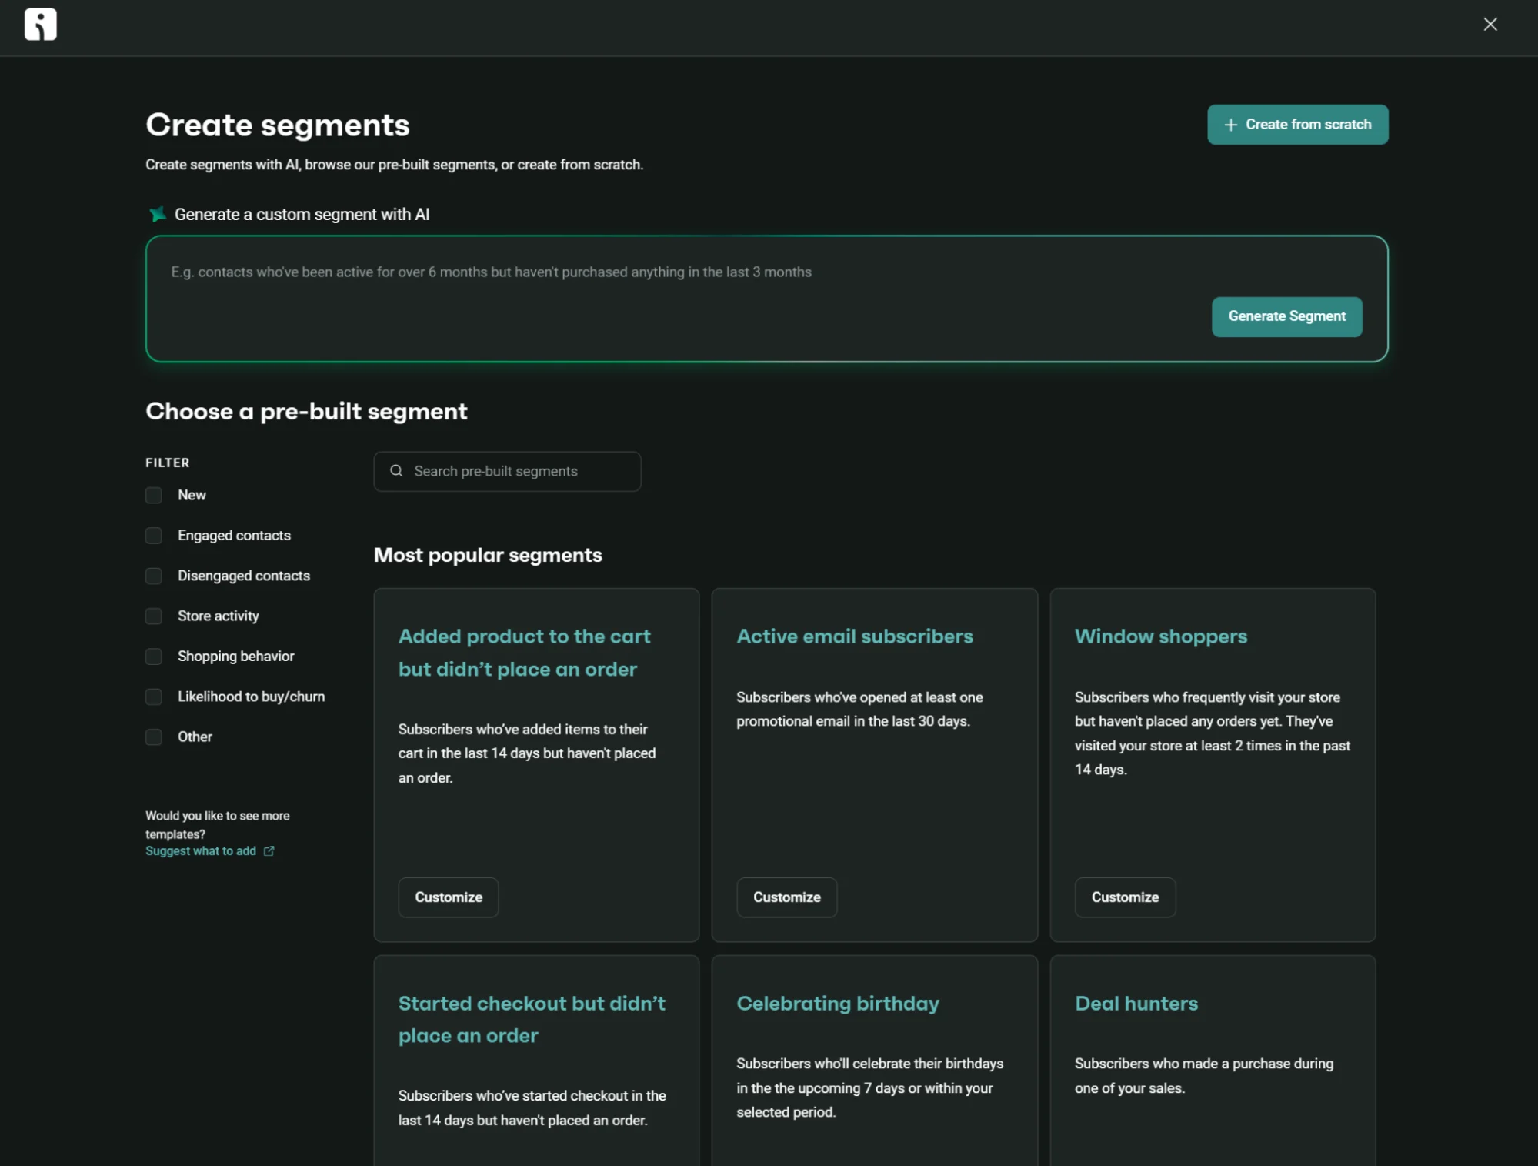Viewport: 1538px width, 1166px height.
Task: Click the Would you like to see more templates text
Action: click(x=218, y=824)
